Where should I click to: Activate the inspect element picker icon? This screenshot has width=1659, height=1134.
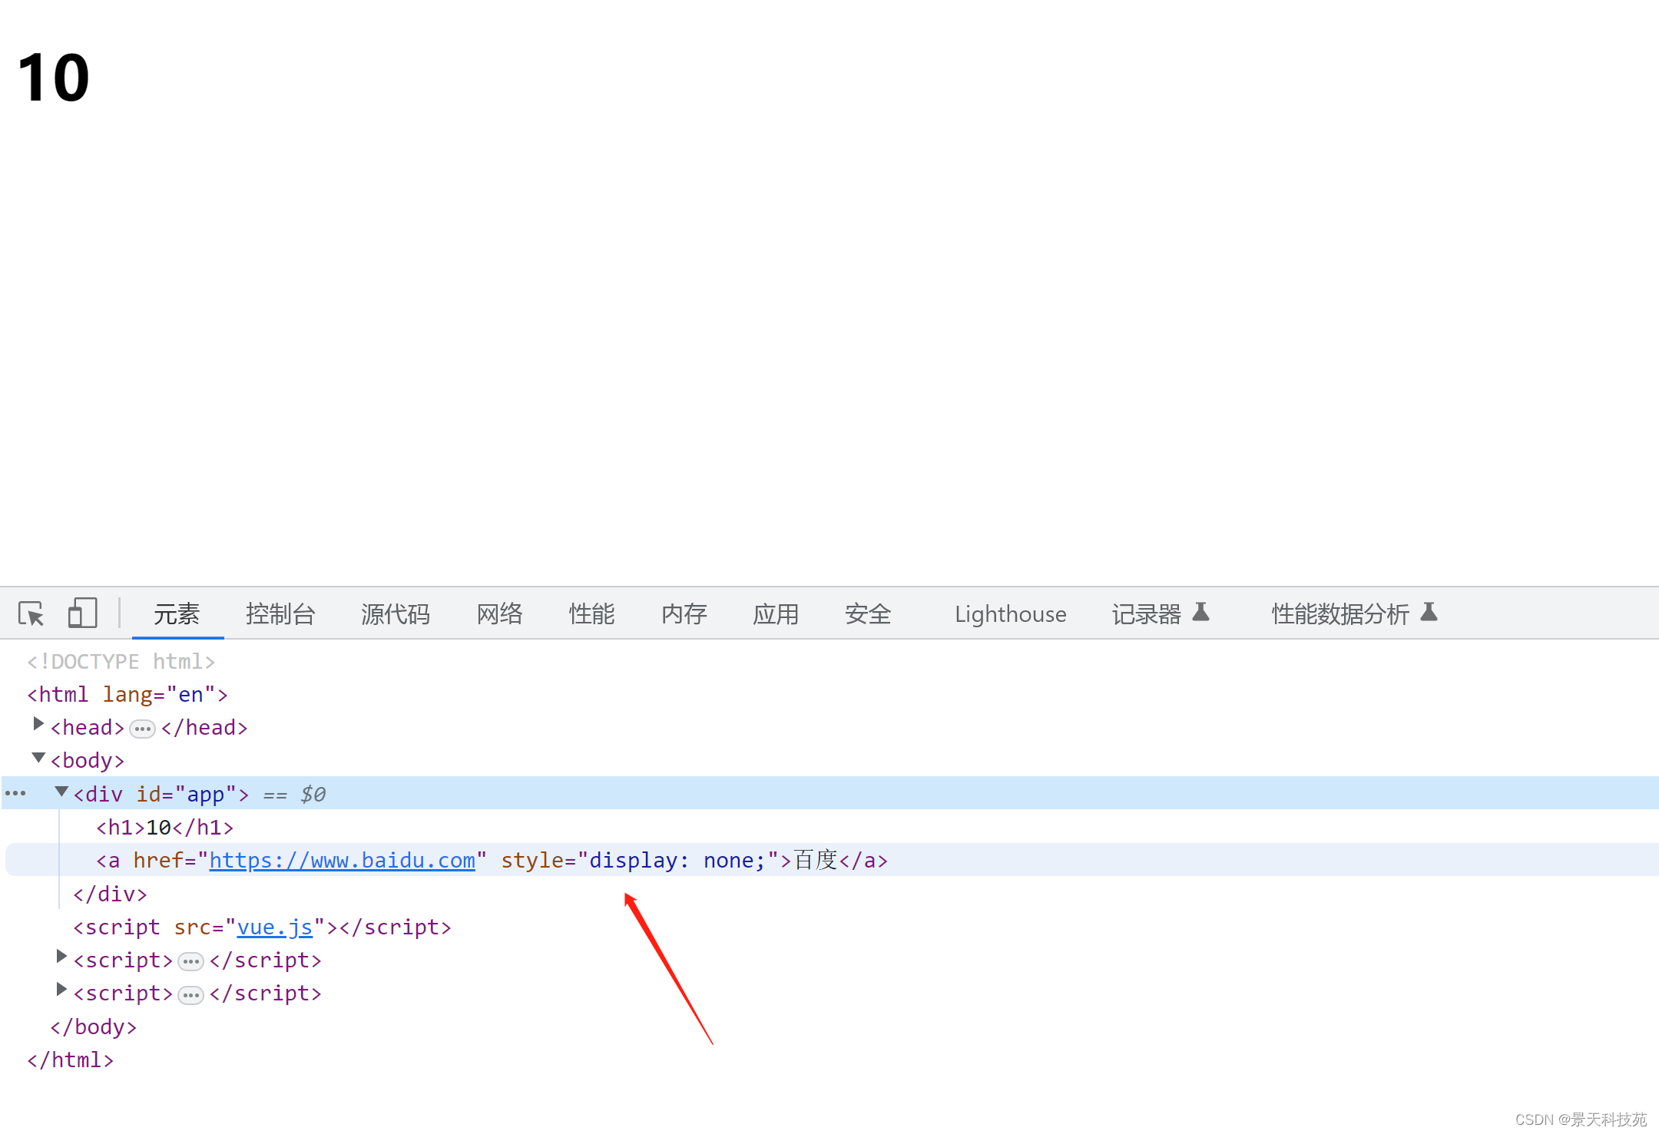click(31, 613)
